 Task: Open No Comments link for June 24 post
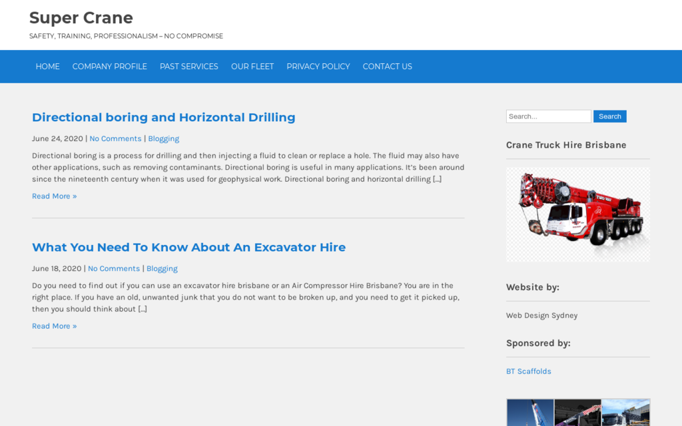pos(115,138)
